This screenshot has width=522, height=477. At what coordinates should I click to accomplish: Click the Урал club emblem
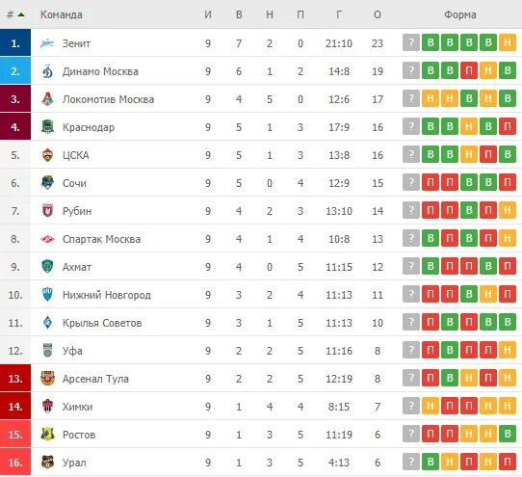click(47, 463)
